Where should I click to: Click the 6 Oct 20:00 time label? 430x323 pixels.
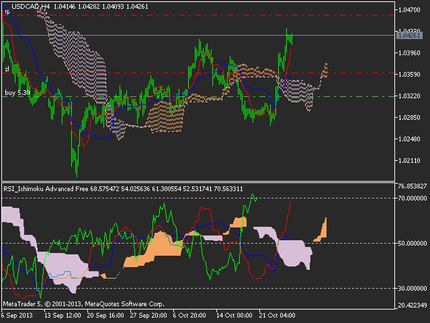point(189,316)
